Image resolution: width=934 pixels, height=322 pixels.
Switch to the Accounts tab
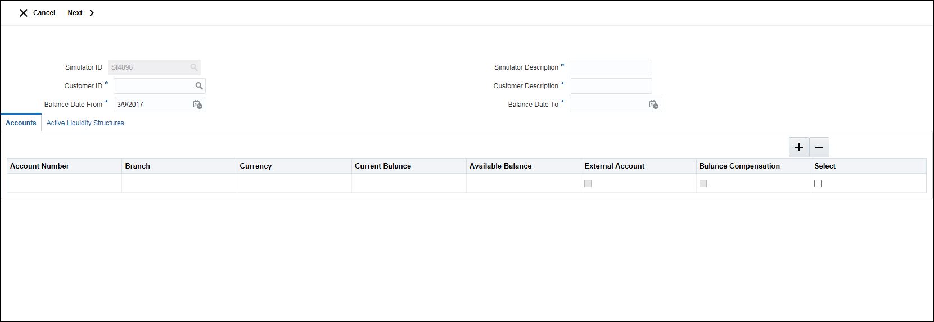(x=21, y=123)
